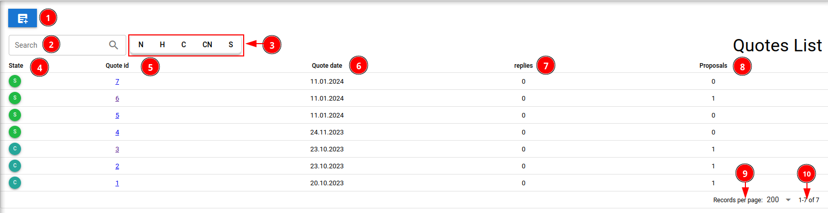The width and height of the screenshot is (828, 213).
Task: Click the teal C state icon for quote 3
Action: click(x=15, y=149)
